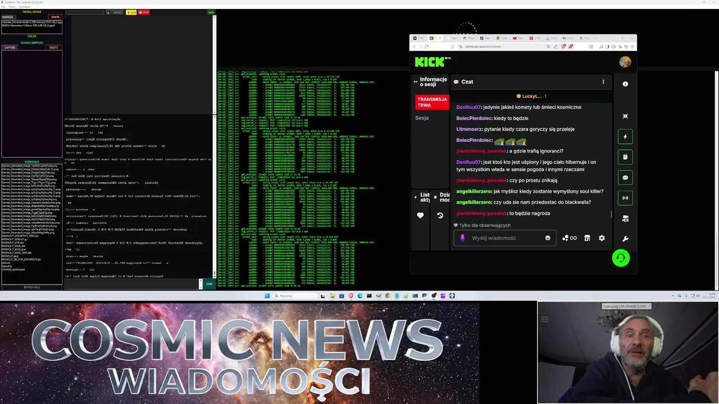Click the chat points infinity icon
Viewport: 719px width, 404px height.
570,238
